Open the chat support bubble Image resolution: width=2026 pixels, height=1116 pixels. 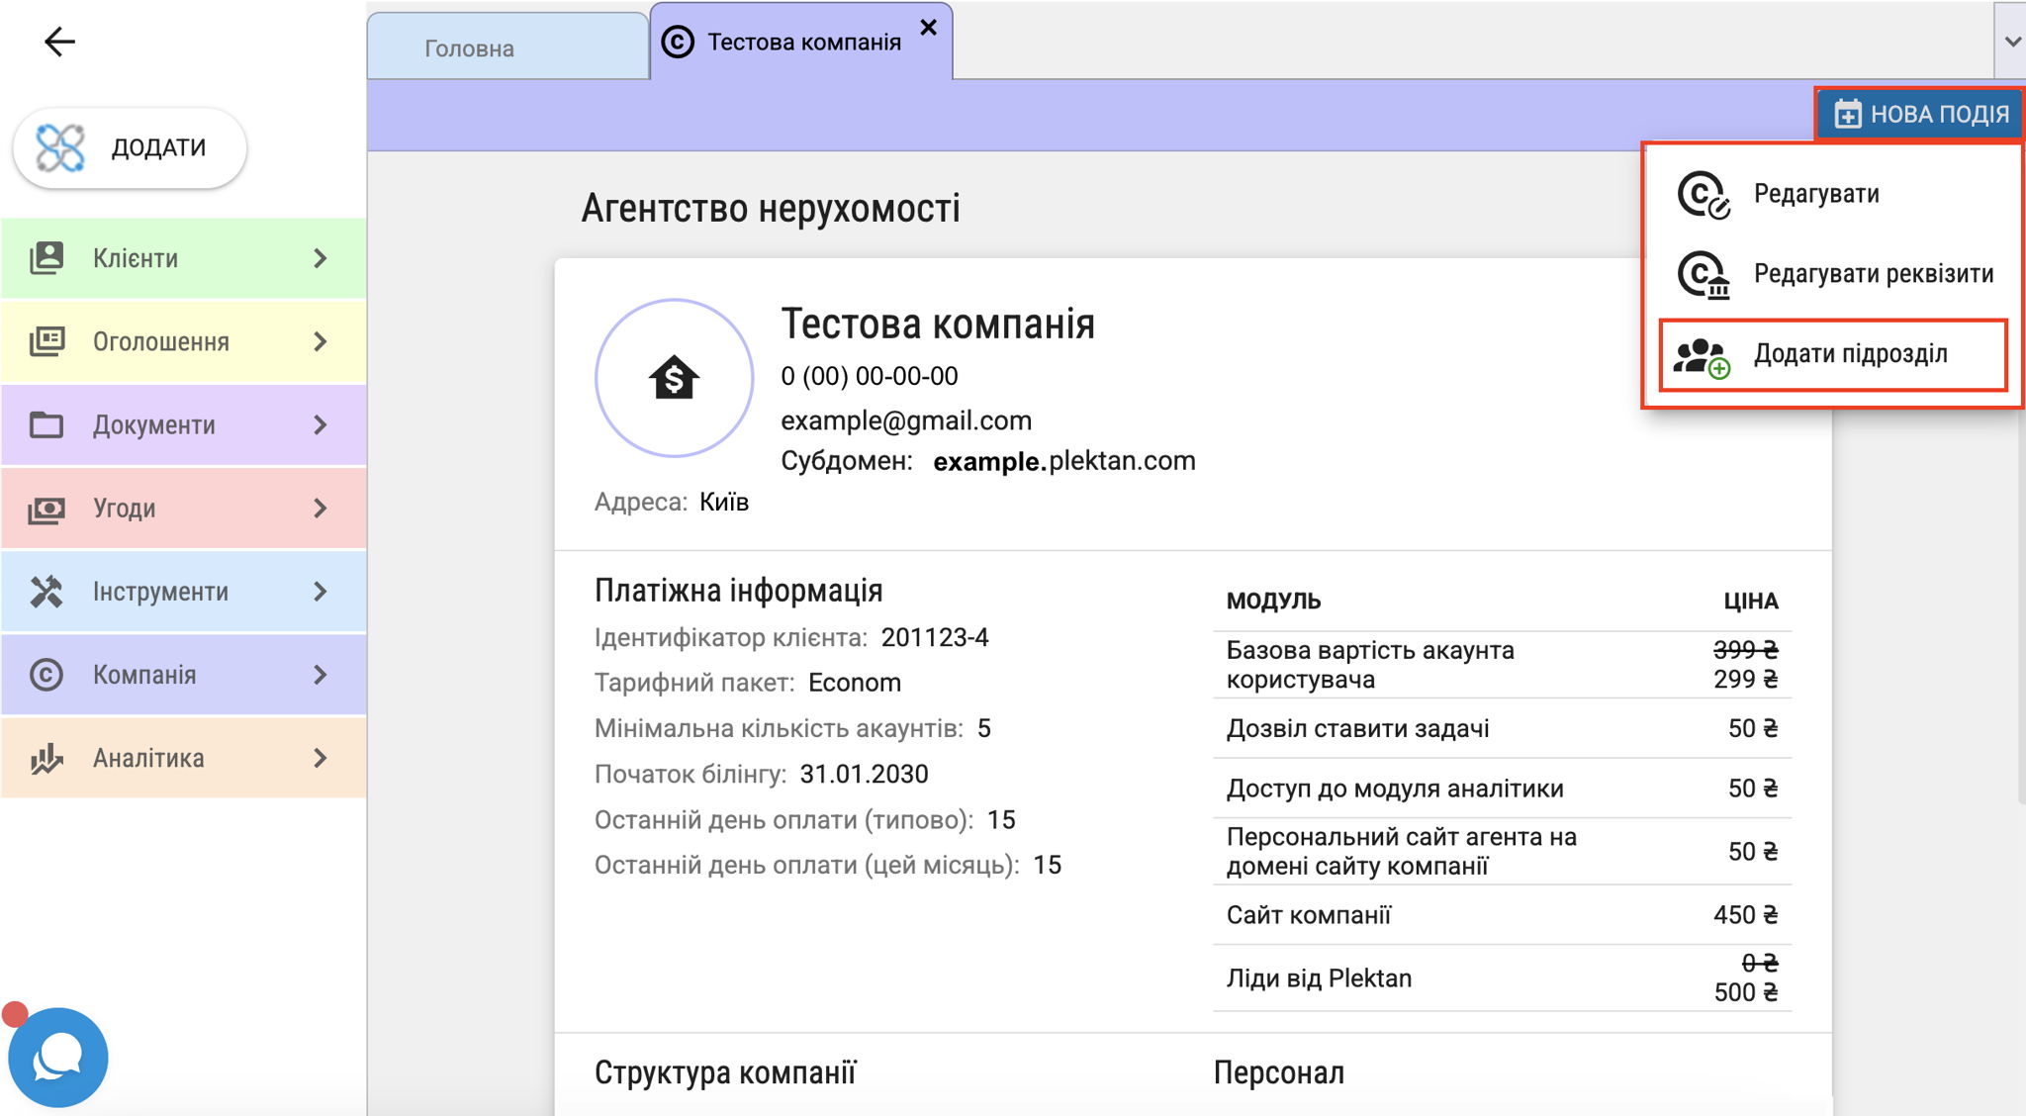[58, 1057]
